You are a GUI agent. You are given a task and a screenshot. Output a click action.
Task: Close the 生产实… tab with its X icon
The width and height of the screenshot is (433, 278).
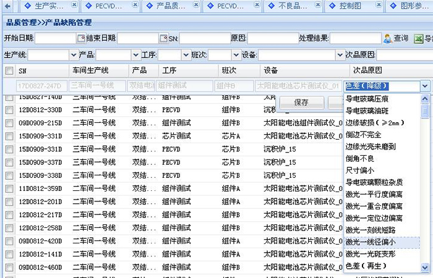[x=74, y=5]
